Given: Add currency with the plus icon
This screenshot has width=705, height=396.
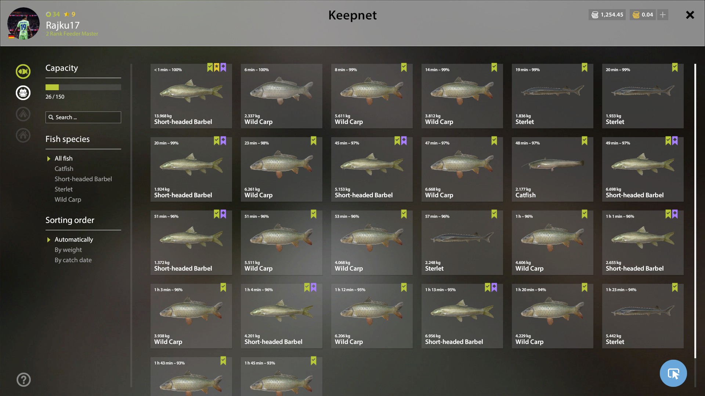Looking at the screenshot, I should (x=663, y=15).
